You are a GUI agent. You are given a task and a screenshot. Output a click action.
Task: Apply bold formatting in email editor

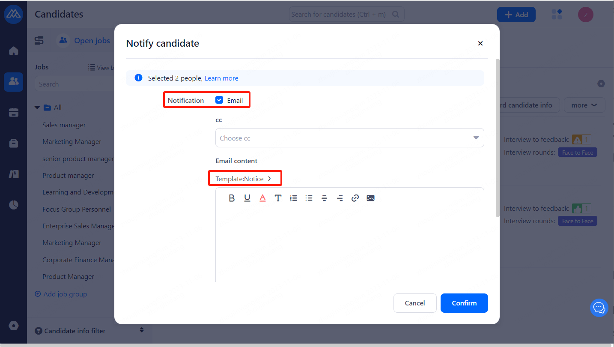[232, 198]
